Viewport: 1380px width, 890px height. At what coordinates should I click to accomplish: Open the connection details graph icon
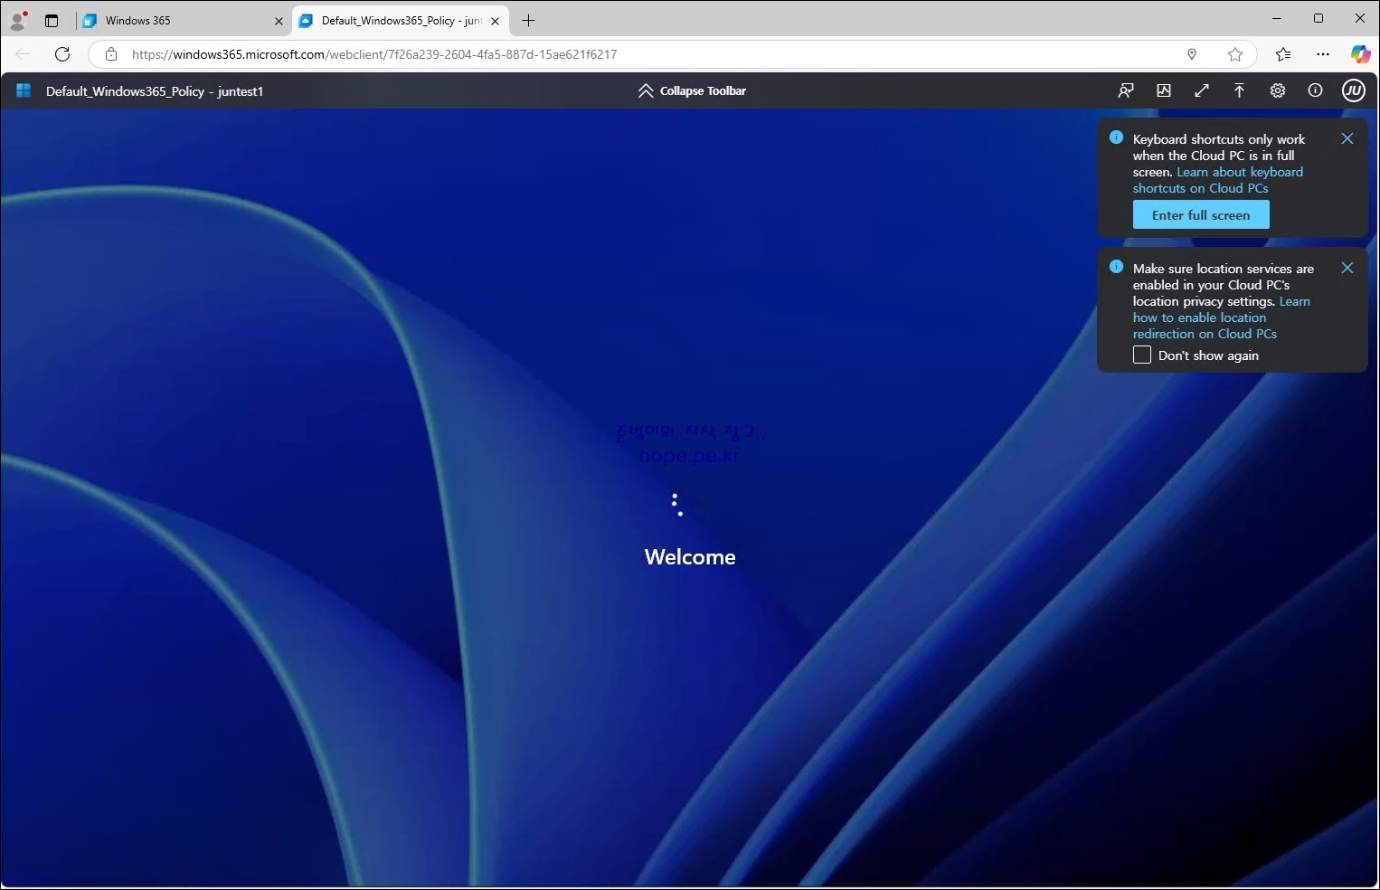click(x=1164, y=90)
